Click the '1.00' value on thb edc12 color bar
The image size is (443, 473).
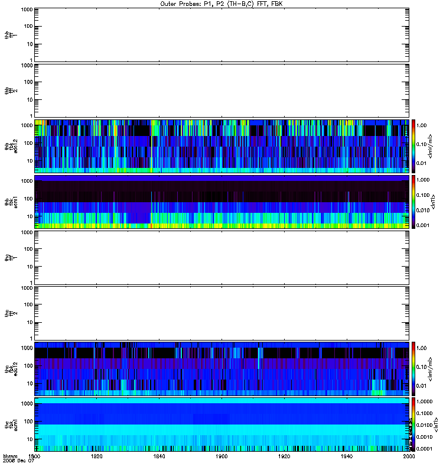point(422,125)
